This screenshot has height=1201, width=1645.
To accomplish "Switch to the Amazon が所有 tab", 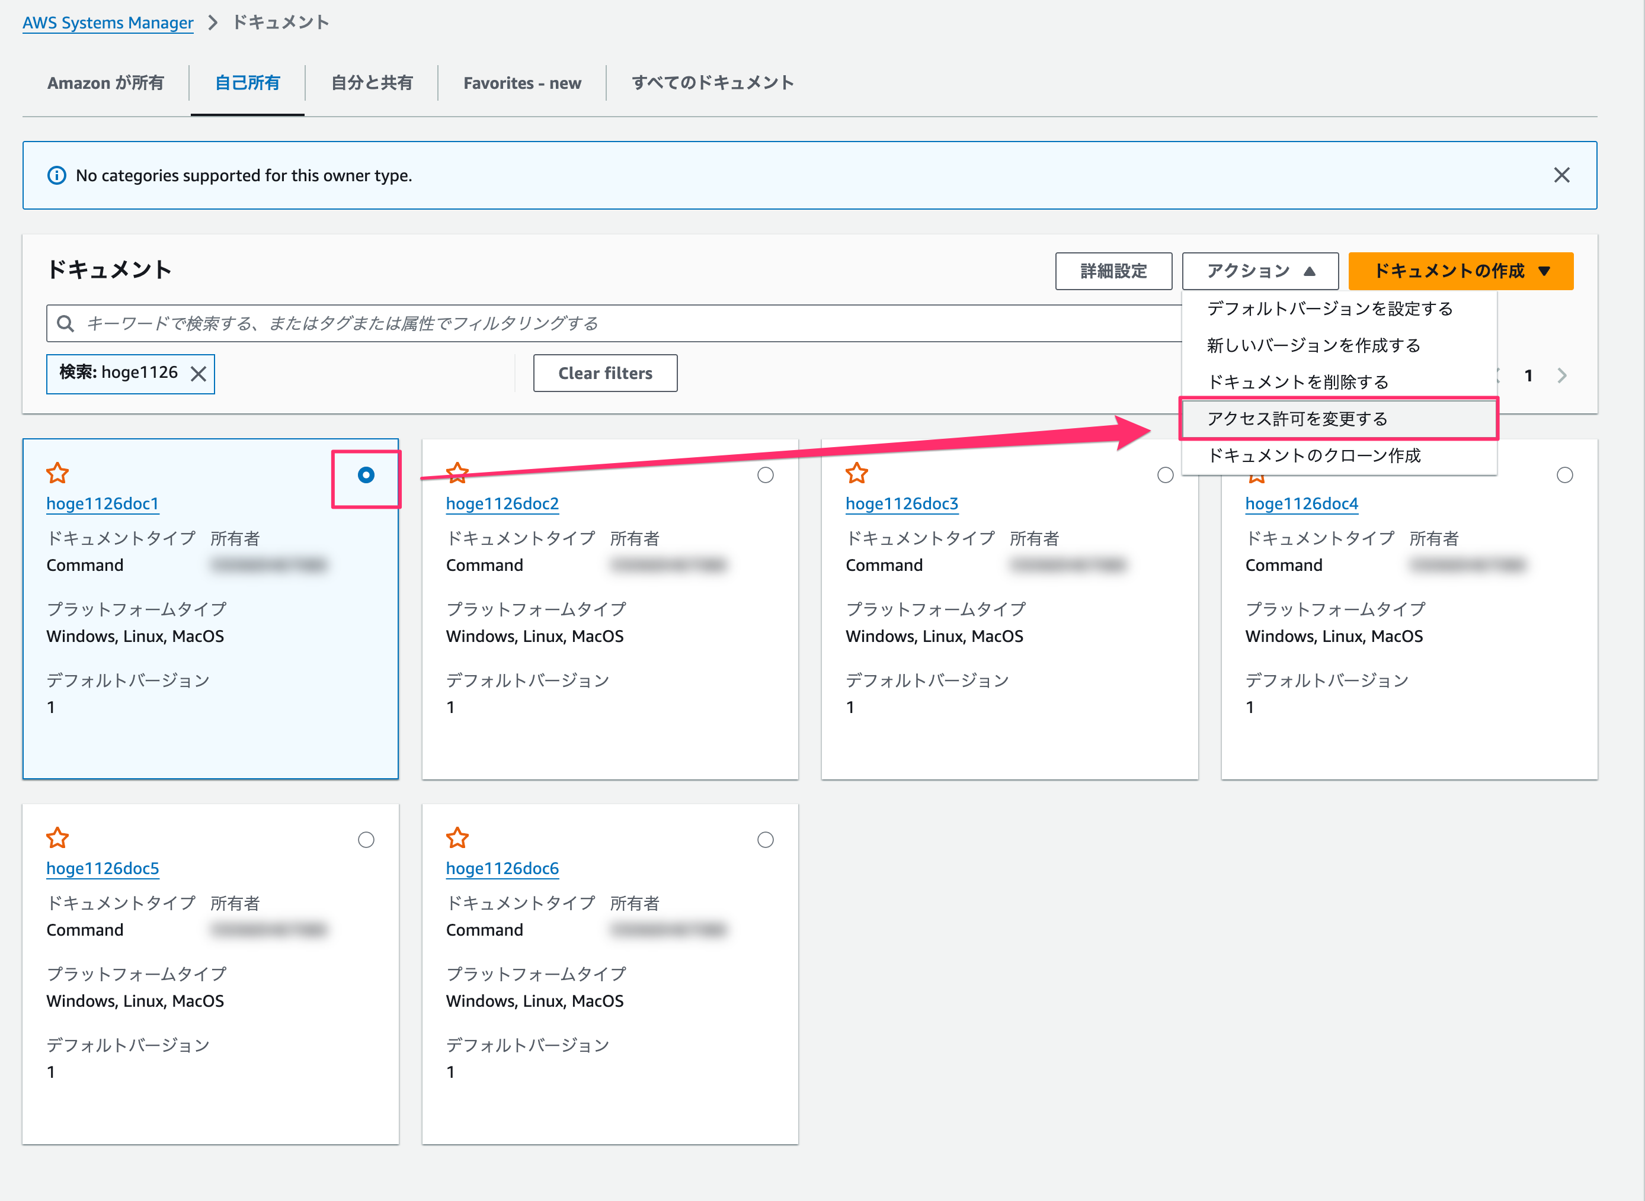I will tap(105, 83).
